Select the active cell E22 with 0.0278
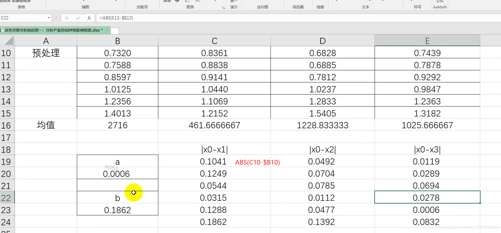 click(x=427, y=198)
